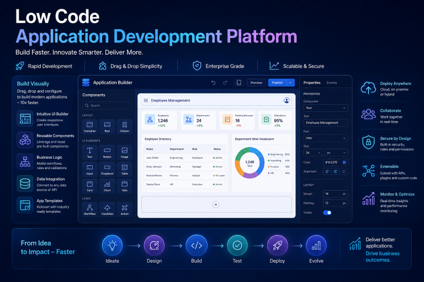Image resolution: width=424 pixels, height=282 pixels.
Task: Click the Evolve step chart icon
Action: [x=316, y=245]
